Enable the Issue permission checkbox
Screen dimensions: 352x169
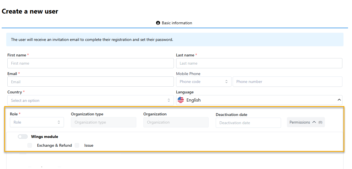tap(77, 145)
